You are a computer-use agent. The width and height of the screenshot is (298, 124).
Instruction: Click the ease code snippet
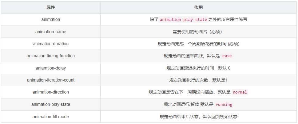(227, 56)
